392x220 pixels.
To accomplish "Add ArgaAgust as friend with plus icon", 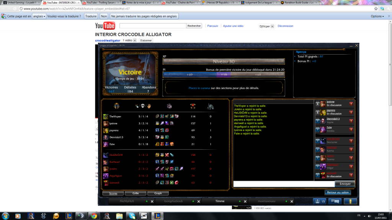I will [x=317, y=167].
